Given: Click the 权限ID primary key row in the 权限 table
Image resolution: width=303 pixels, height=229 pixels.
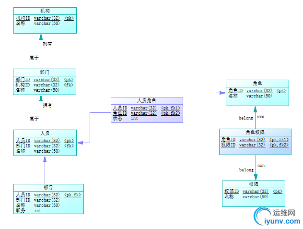Looking at the screenshot, I should [x=253, y=192].
